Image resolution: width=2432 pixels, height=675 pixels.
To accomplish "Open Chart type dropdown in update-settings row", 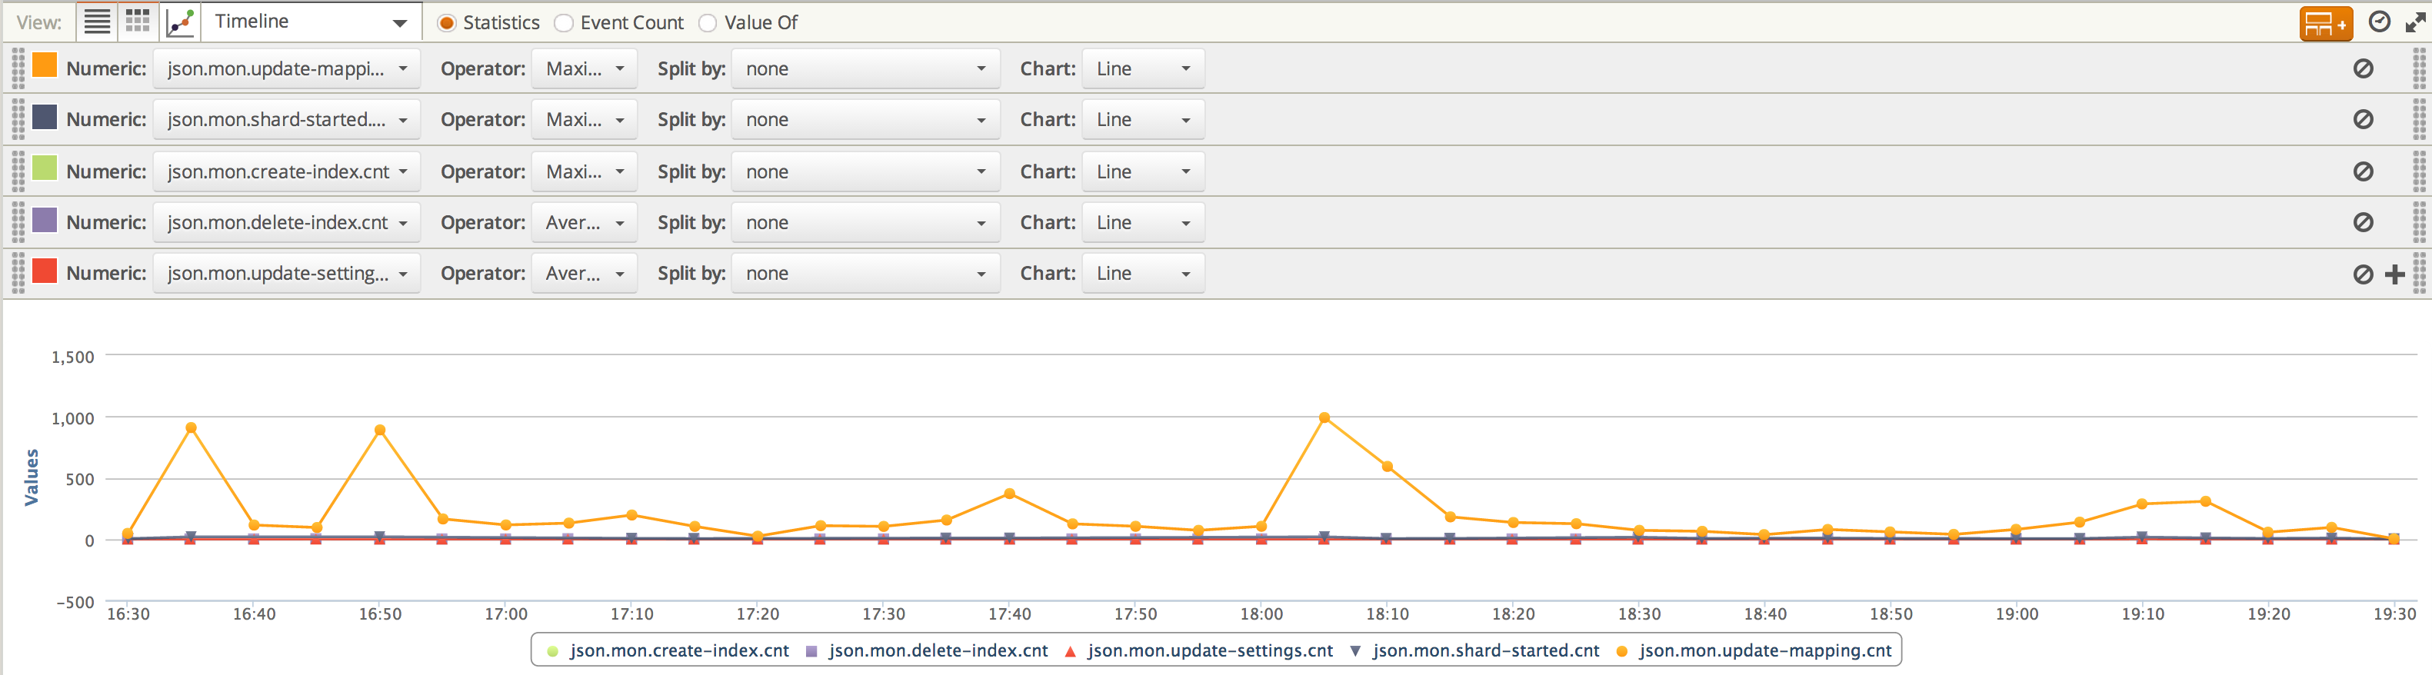I will pyautogui.click(x=1142, y=274).
